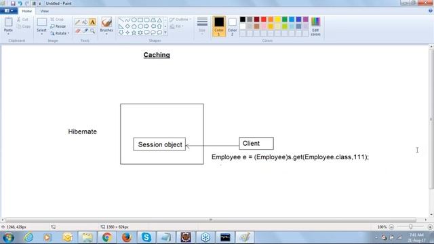
Task: Open the line Size dropdown
Action: (202, 26)
